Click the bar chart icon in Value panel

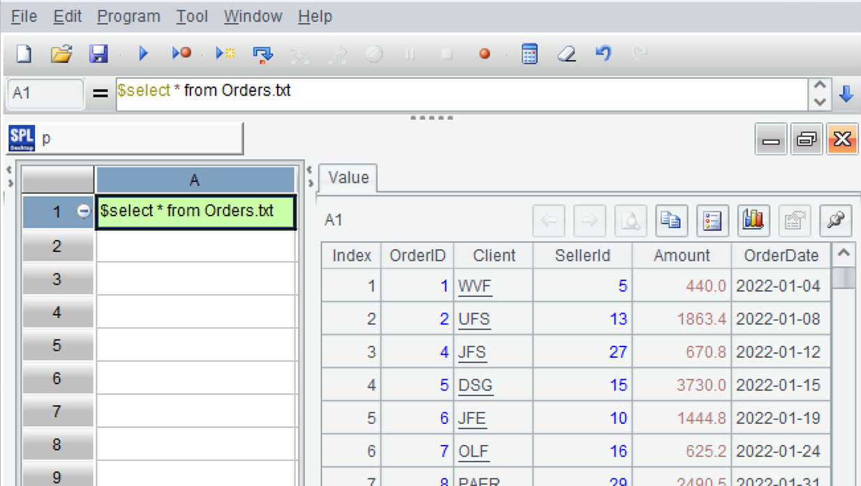[753, 220]
